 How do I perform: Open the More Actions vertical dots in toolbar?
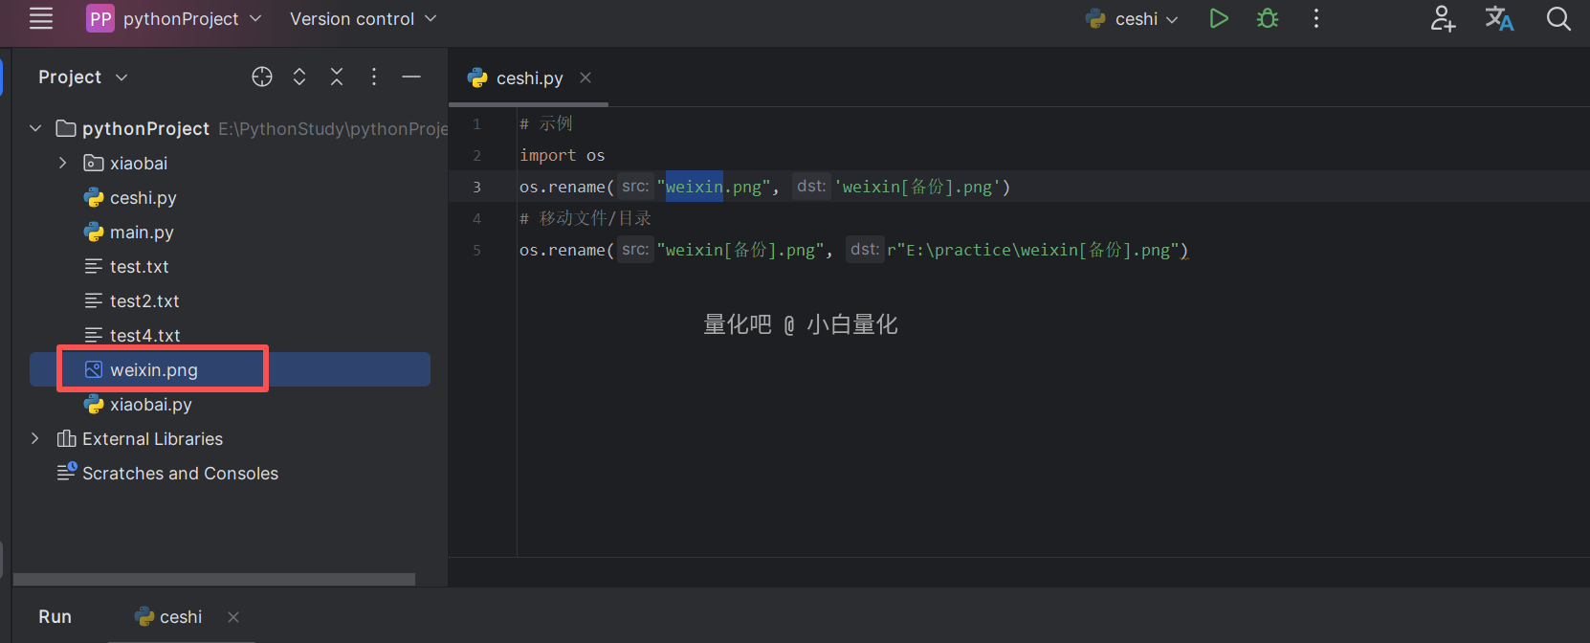pyautogui.click(x=1316, y=18)
